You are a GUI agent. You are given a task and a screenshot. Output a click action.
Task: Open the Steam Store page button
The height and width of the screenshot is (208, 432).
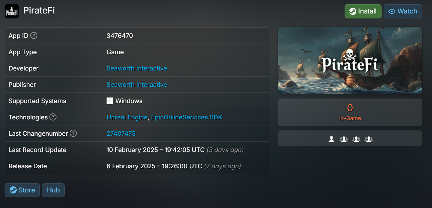coord(22,190)
